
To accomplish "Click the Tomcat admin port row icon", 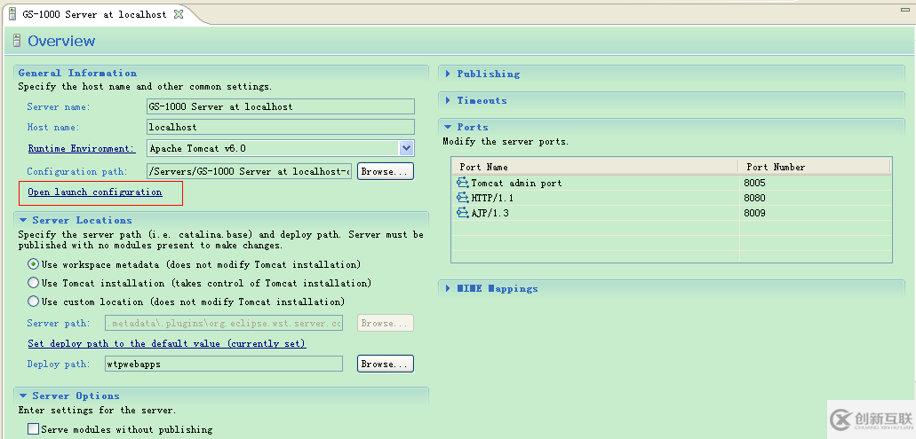I will click(463, 183).
